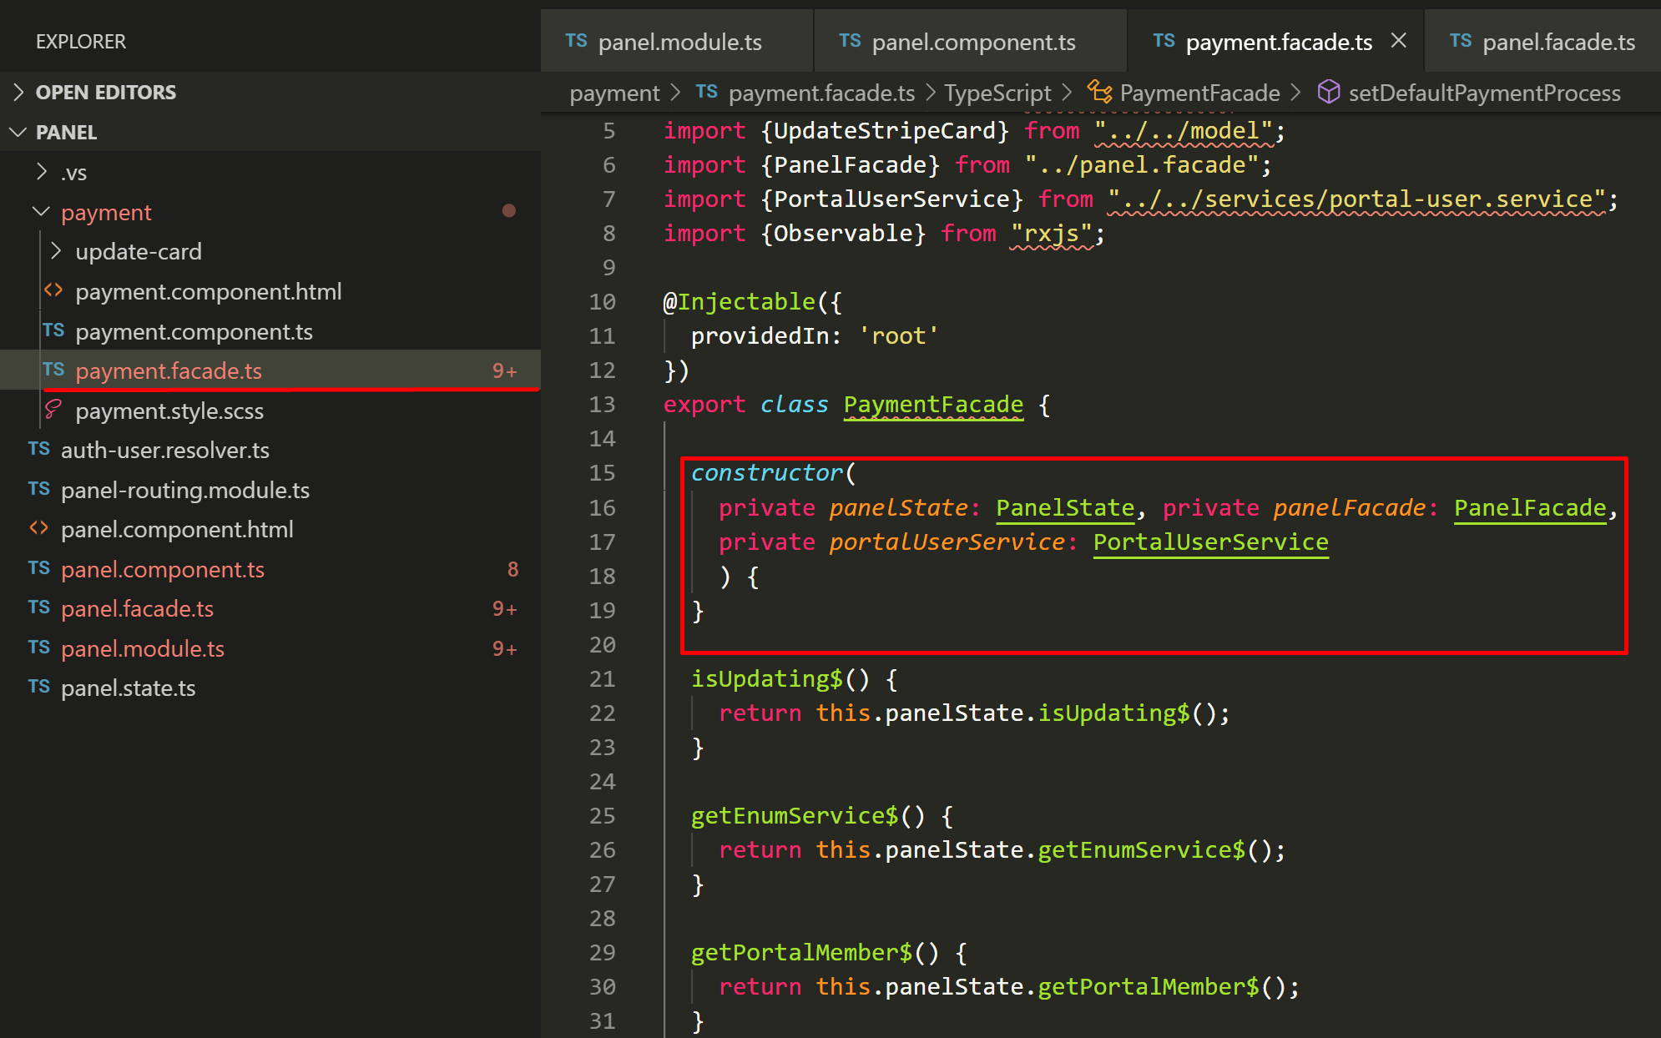The image size is (1661, 1038).
Task: Click the TS icon beside auth-user.resolver.ts
Action: 38,449
